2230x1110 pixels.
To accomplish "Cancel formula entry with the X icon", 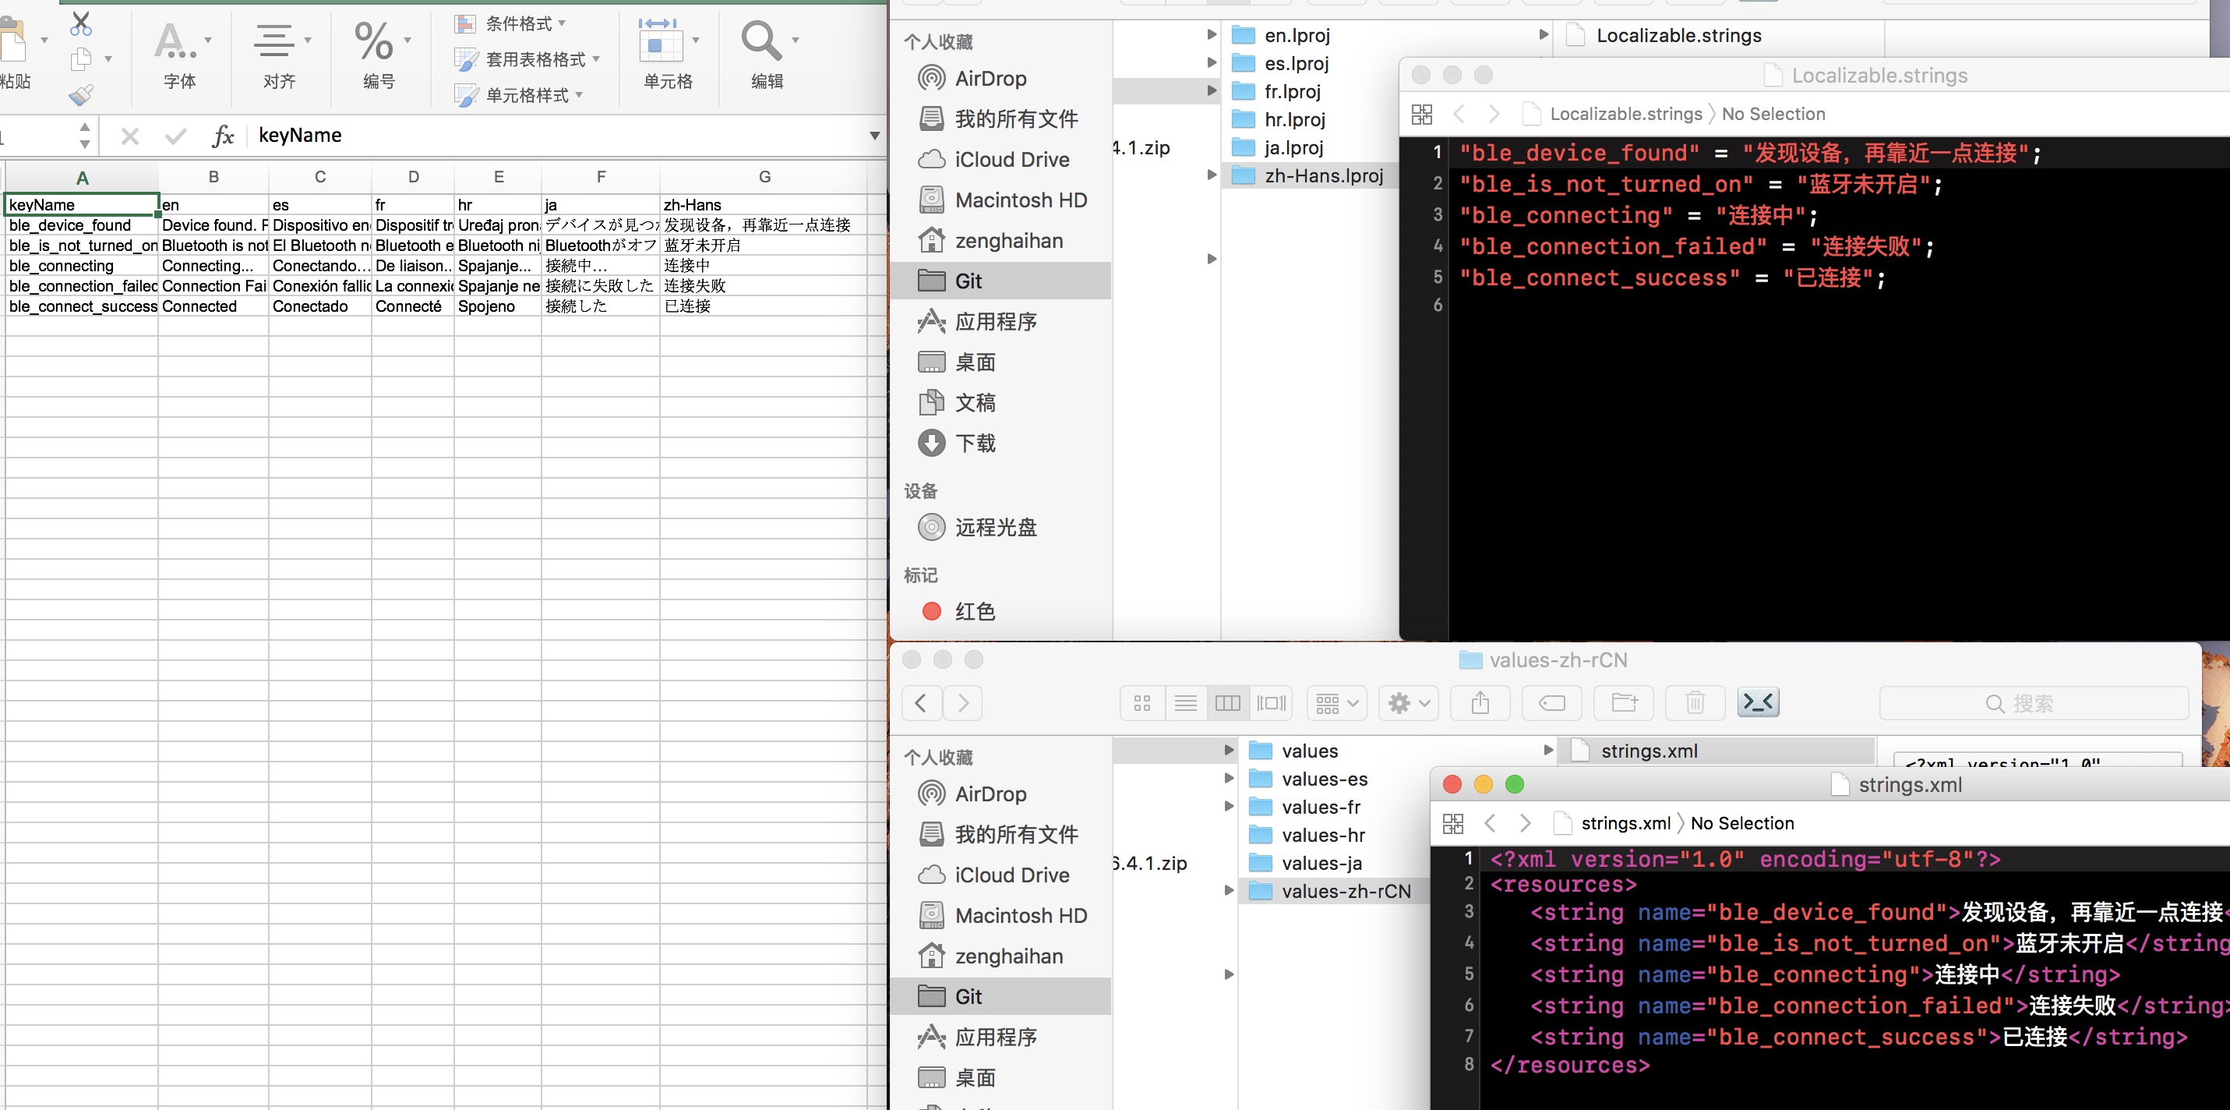I will tap(130, 136).
